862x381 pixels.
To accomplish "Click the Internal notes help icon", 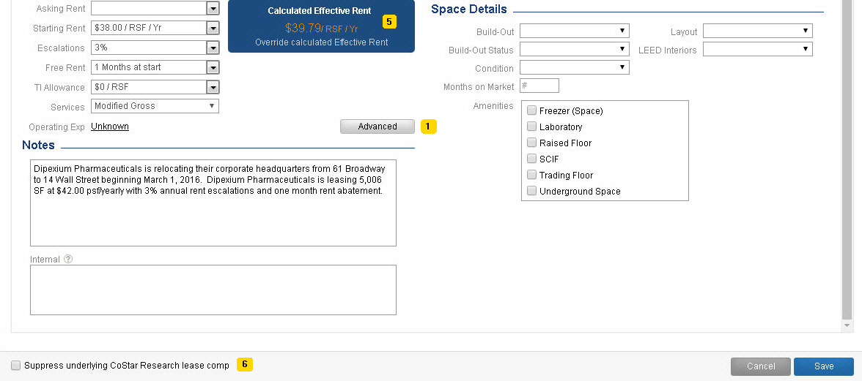I will coord(68,260).
